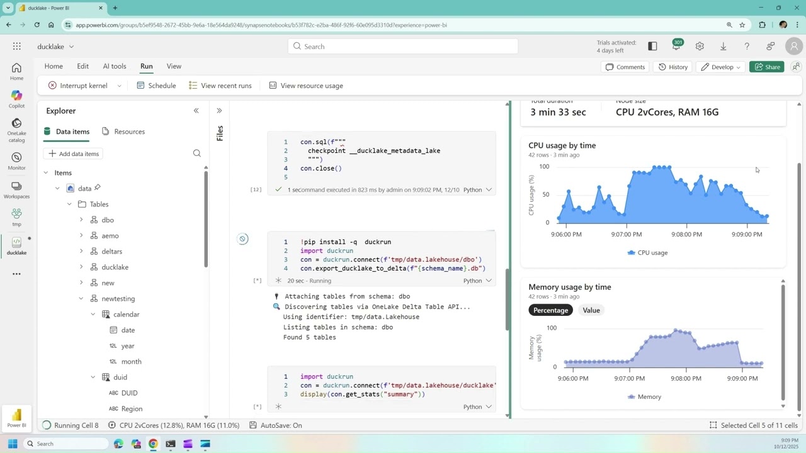Open the Terminal app from the taskbar
Image resolution: width=806 pixels, height=453 pixels.
point(170,444)
